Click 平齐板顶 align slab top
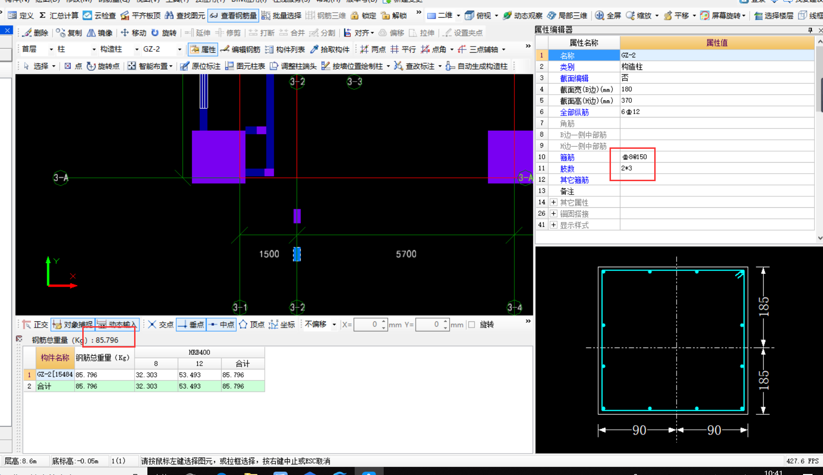The height and width of the screenshot is (475, 823). click(140, 16)
